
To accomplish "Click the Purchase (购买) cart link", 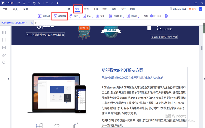I will tap(192, 9).
